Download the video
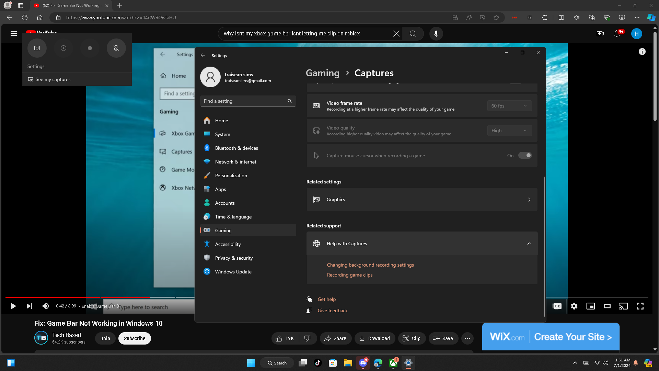The width and height of the screenshot is (659, 371). click(x=375, y=338)
